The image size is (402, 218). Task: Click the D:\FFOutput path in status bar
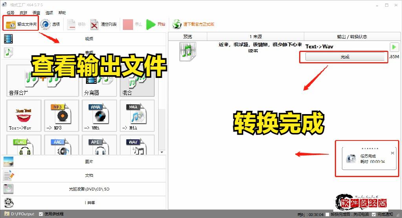(x=22, y=214)
